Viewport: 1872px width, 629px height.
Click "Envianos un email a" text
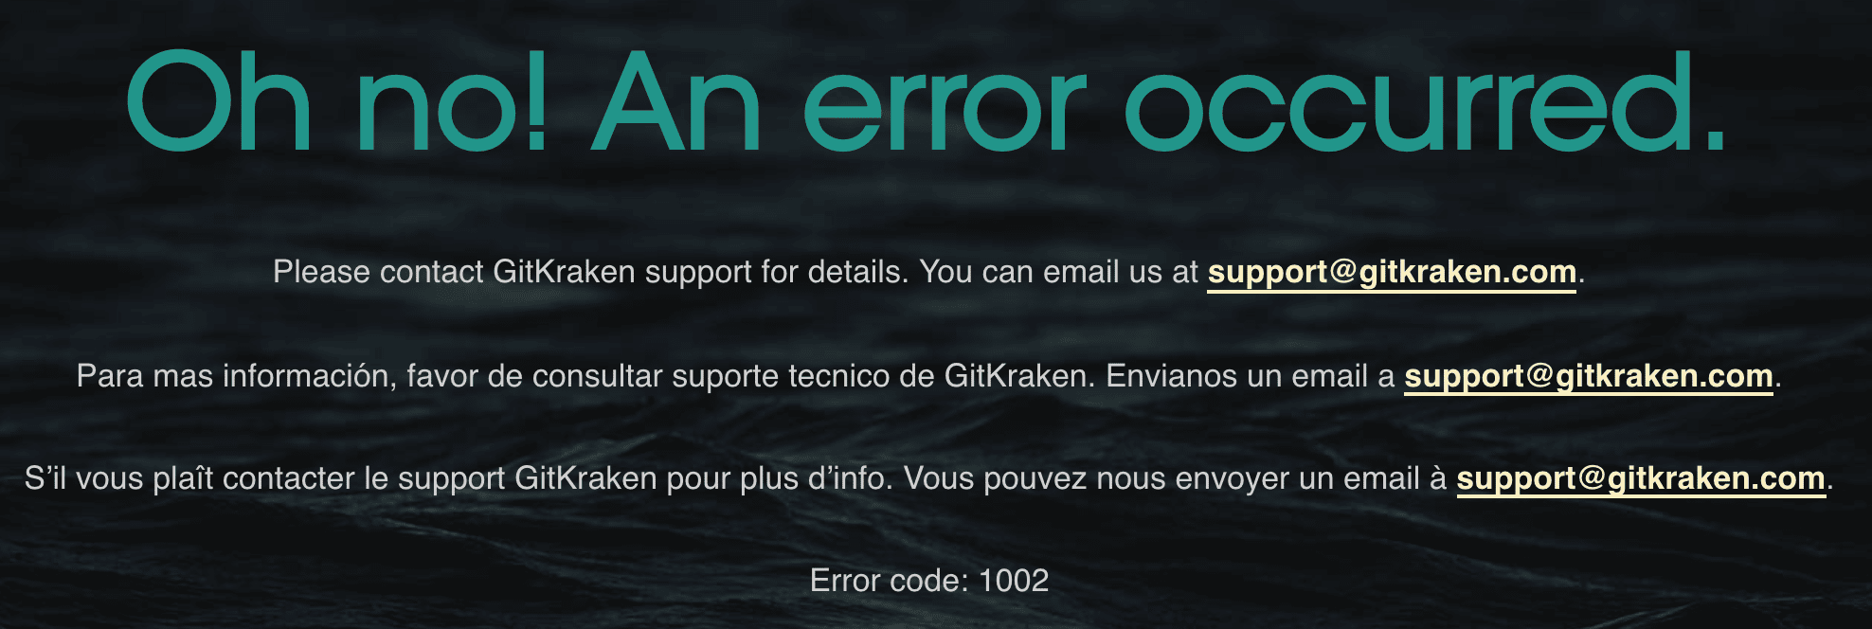1251,377
